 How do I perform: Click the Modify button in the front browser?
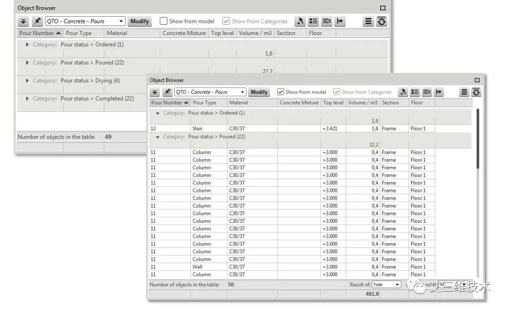pyautogui.click(x=259, y=92)
